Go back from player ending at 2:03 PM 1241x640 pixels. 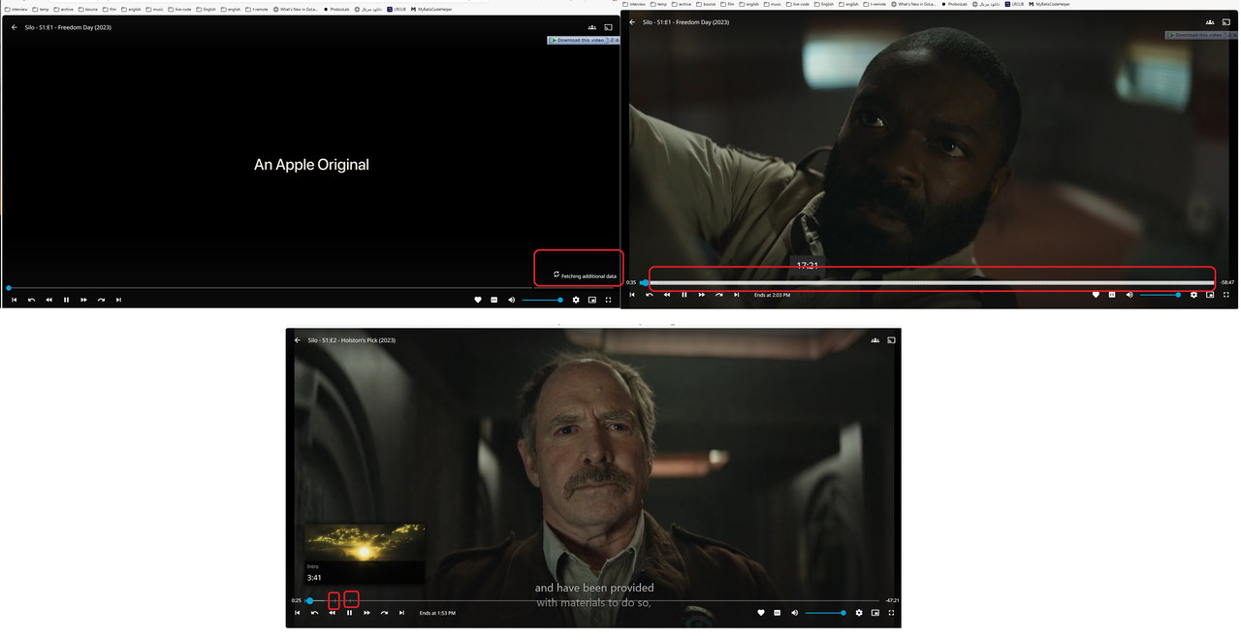(x=633, y=21)
